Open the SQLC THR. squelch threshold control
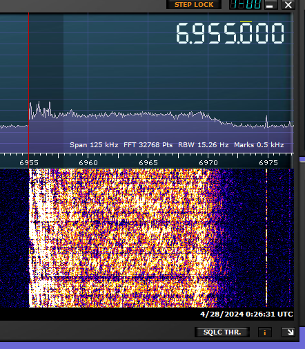 pos(222,332)
